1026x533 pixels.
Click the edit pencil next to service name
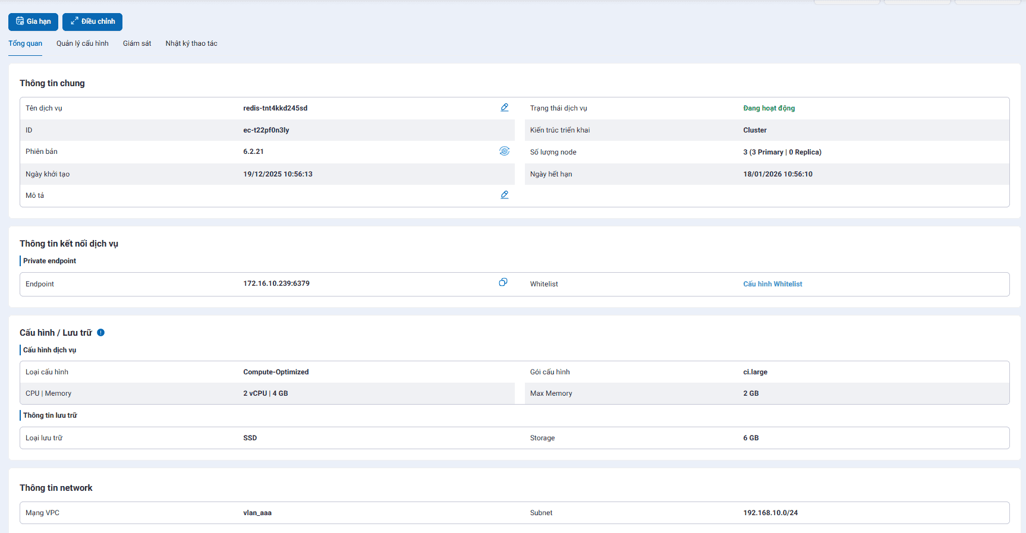pos(504,108)
